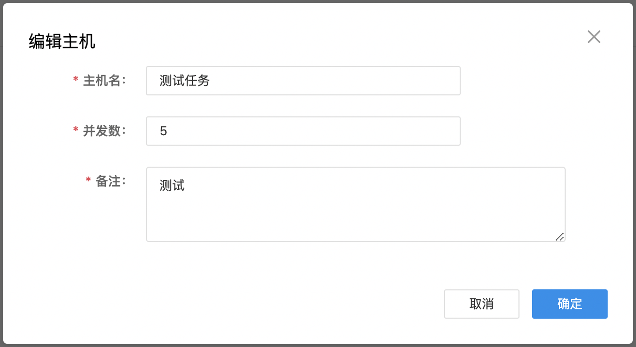Click the 取消 cancel button
The image size is (636, 347).
(482, 304)
